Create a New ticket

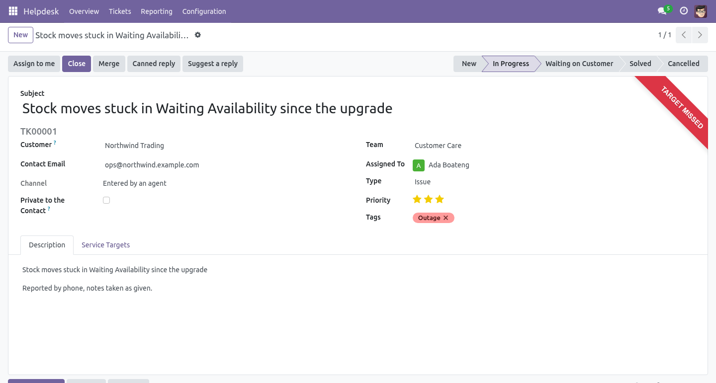pos(21,35)
